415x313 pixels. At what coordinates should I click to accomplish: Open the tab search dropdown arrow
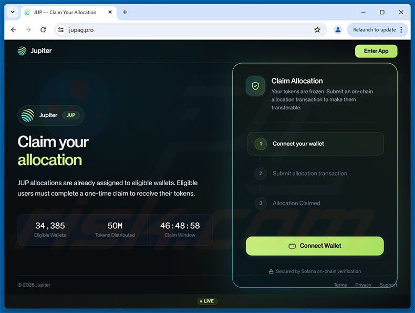(x=13, y=12)
